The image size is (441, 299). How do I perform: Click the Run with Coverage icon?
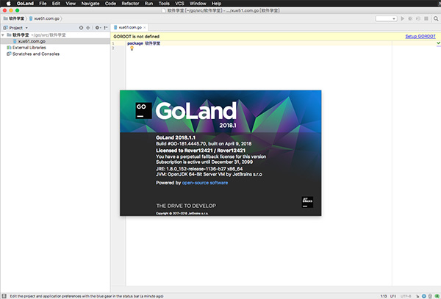point(418,18)
